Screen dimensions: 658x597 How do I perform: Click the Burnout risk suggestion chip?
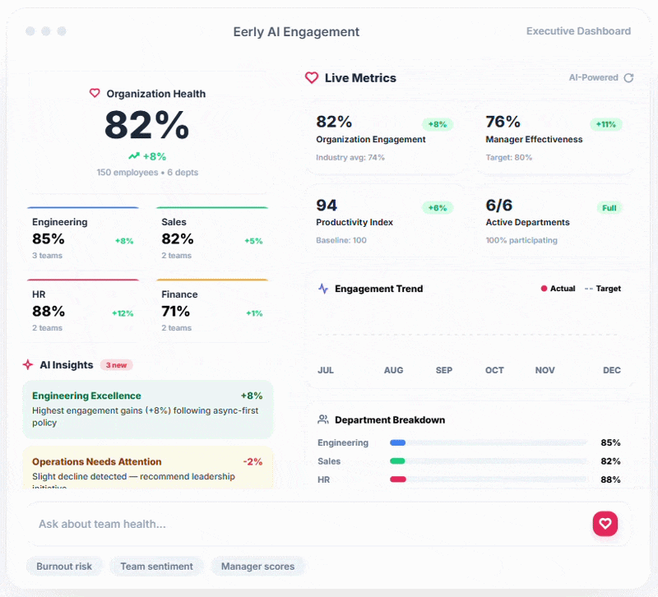coord(64,566)
